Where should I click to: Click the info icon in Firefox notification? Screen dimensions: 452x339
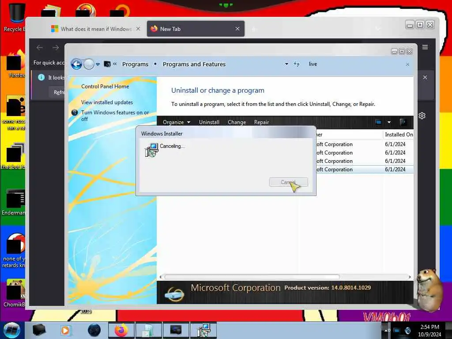[41, 77]
